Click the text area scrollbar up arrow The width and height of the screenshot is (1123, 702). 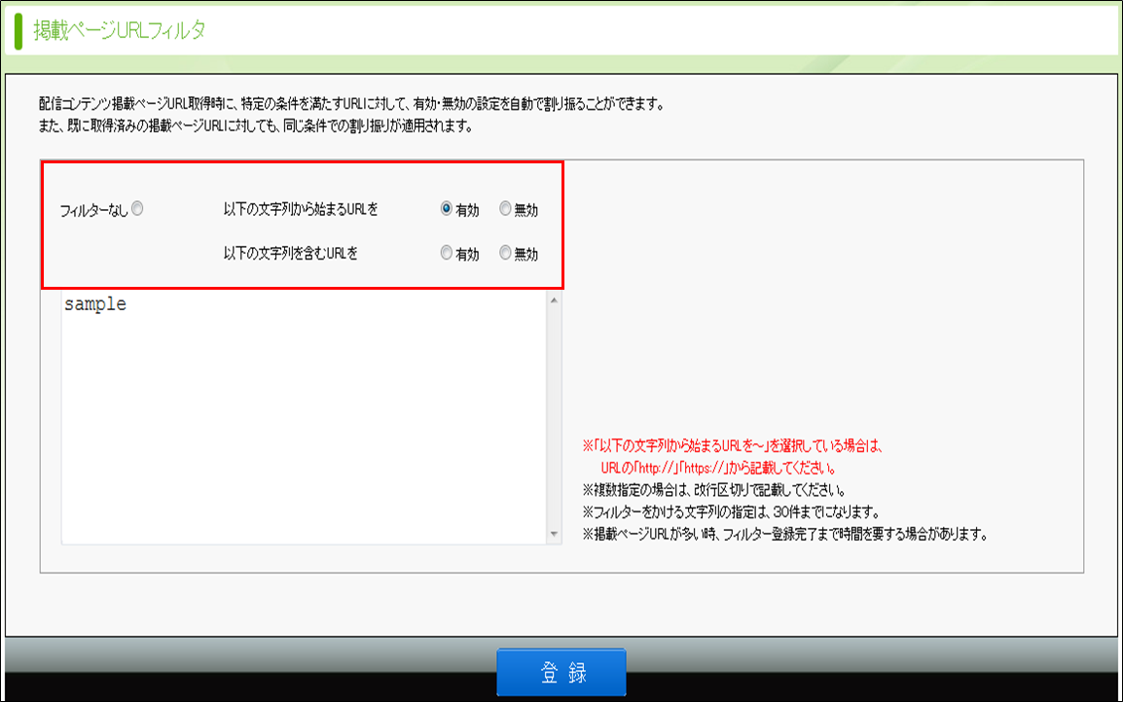[554, 300]
